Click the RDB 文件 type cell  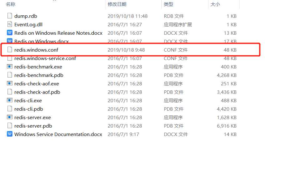(x=174, y=16)
